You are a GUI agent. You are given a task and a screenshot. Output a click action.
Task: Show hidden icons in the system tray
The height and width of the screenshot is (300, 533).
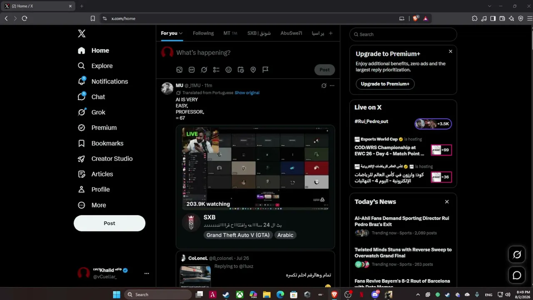point(418,295)
